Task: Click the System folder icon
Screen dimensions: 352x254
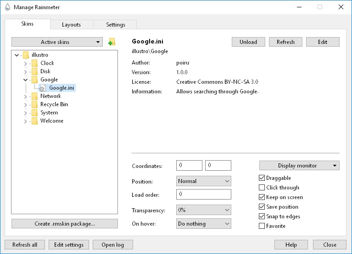Action: click(34, 113)
